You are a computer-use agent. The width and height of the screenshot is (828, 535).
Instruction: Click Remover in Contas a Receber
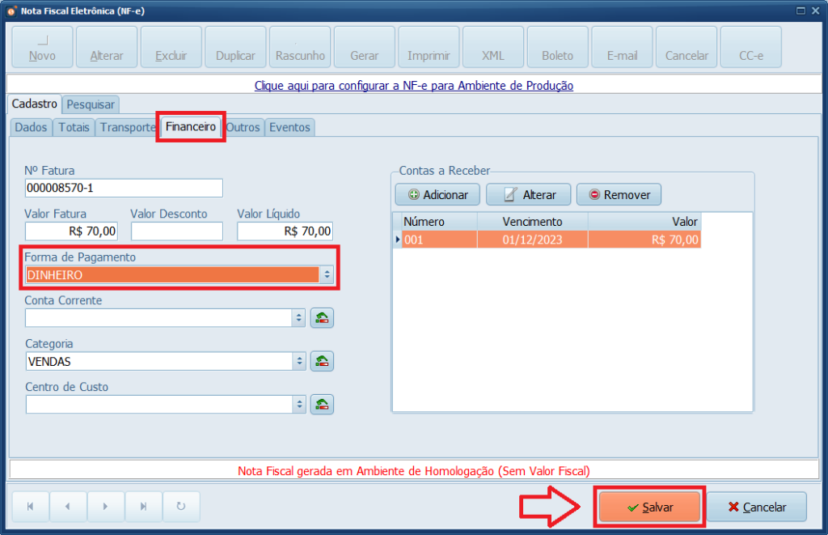tap(619, 194)
